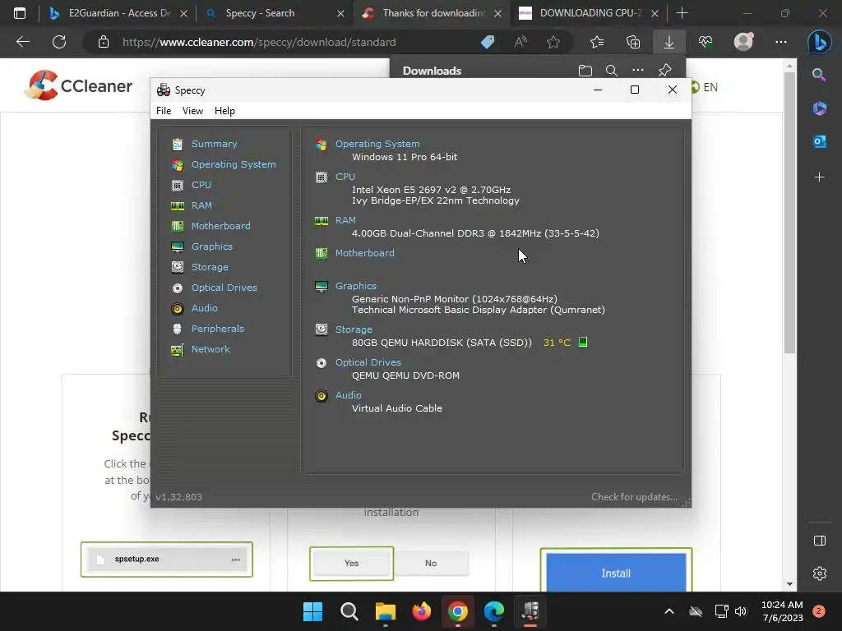The height and width of the screenshot is (631, 842).
Task: Open a new browser tab
Action: 682,13
